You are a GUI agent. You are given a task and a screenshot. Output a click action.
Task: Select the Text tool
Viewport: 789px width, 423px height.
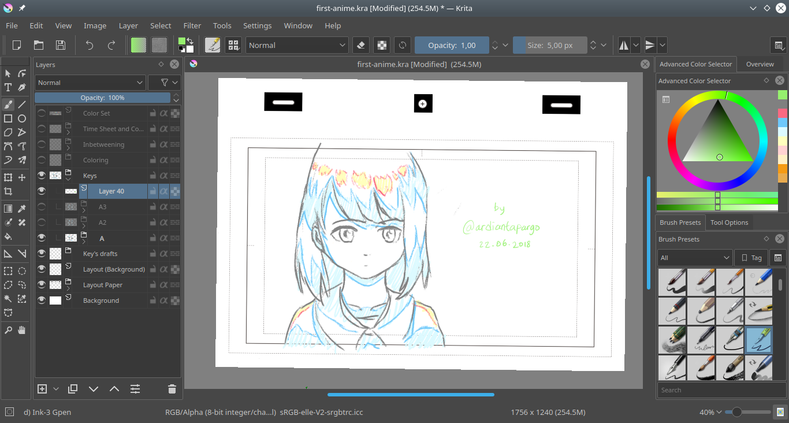(8, 87)
